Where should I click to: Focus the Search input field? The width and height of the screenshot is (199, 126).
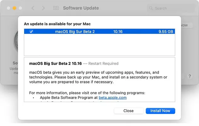pos(172,8)
